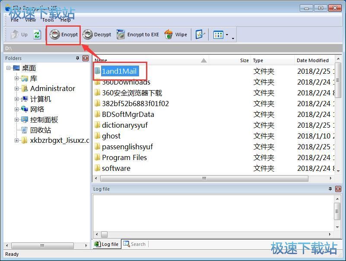Open the Encrypt to EXE tool
Screen dimensions: 346x261
click(x=138, y=35)
